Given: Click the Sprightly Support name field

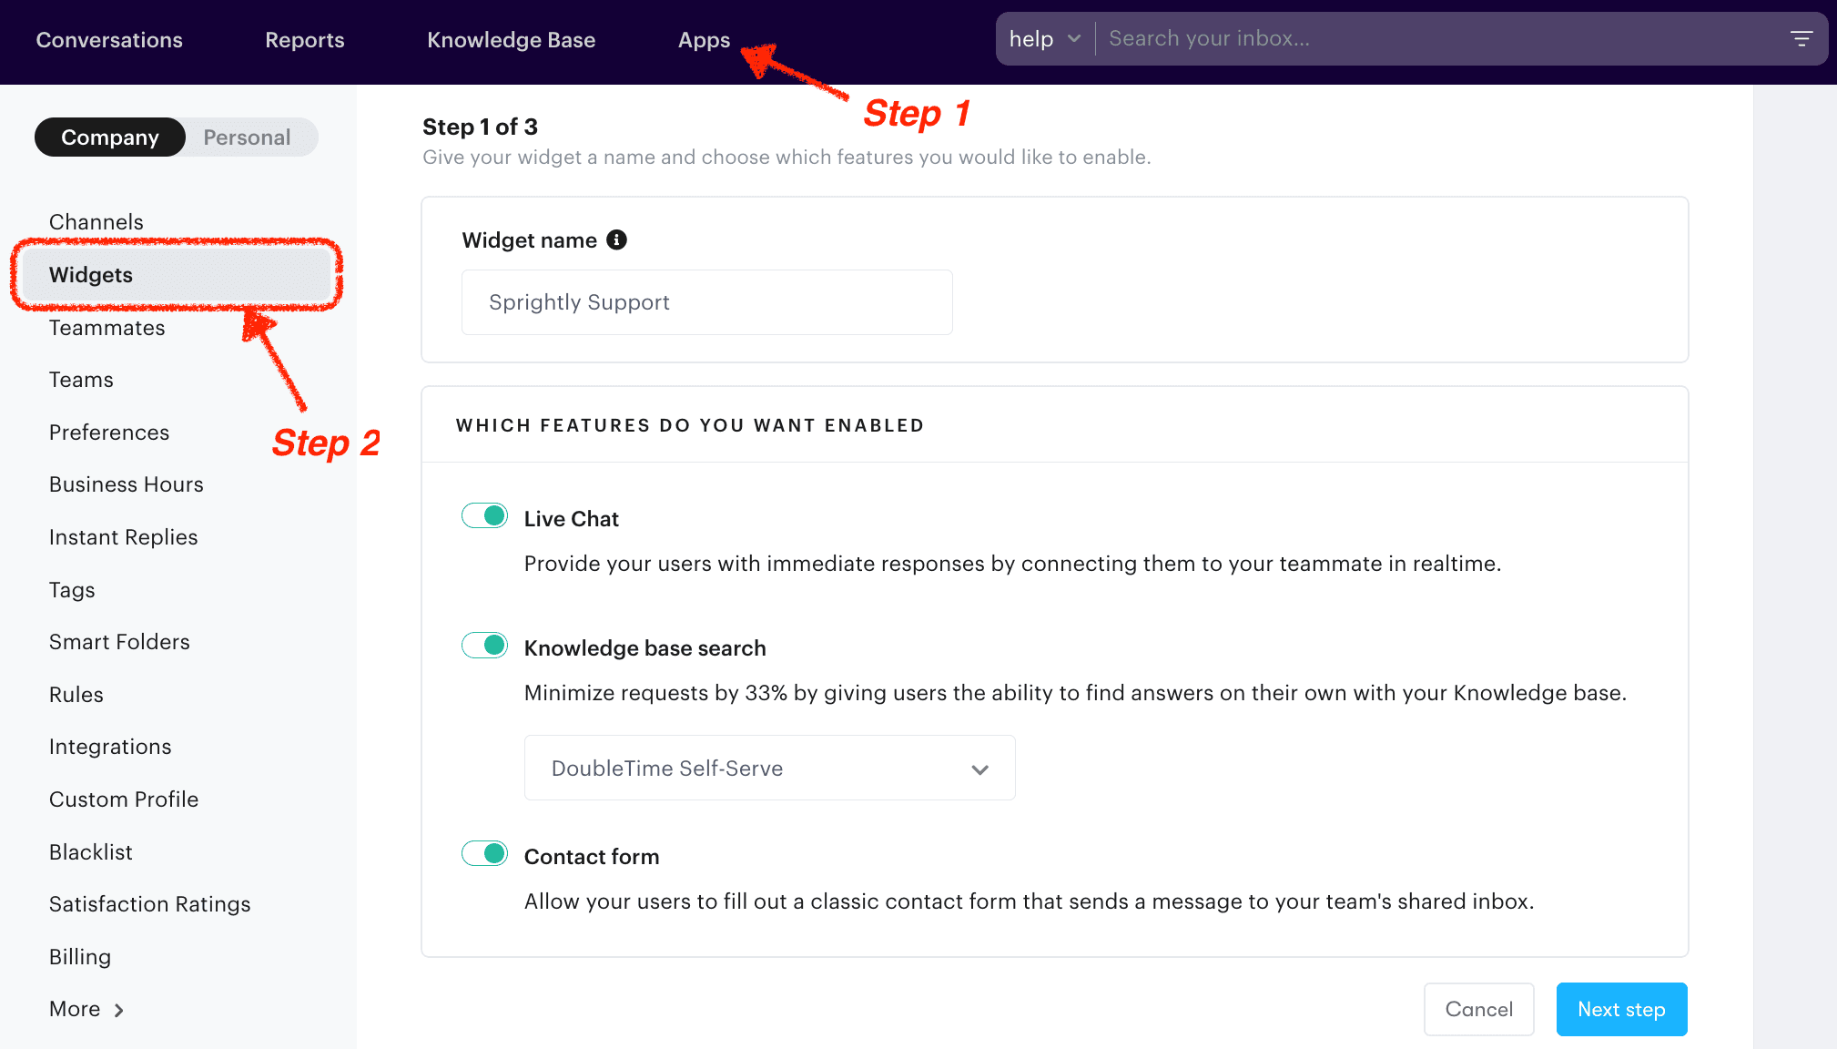Looking at the screenshot, I should pos(706,302).
